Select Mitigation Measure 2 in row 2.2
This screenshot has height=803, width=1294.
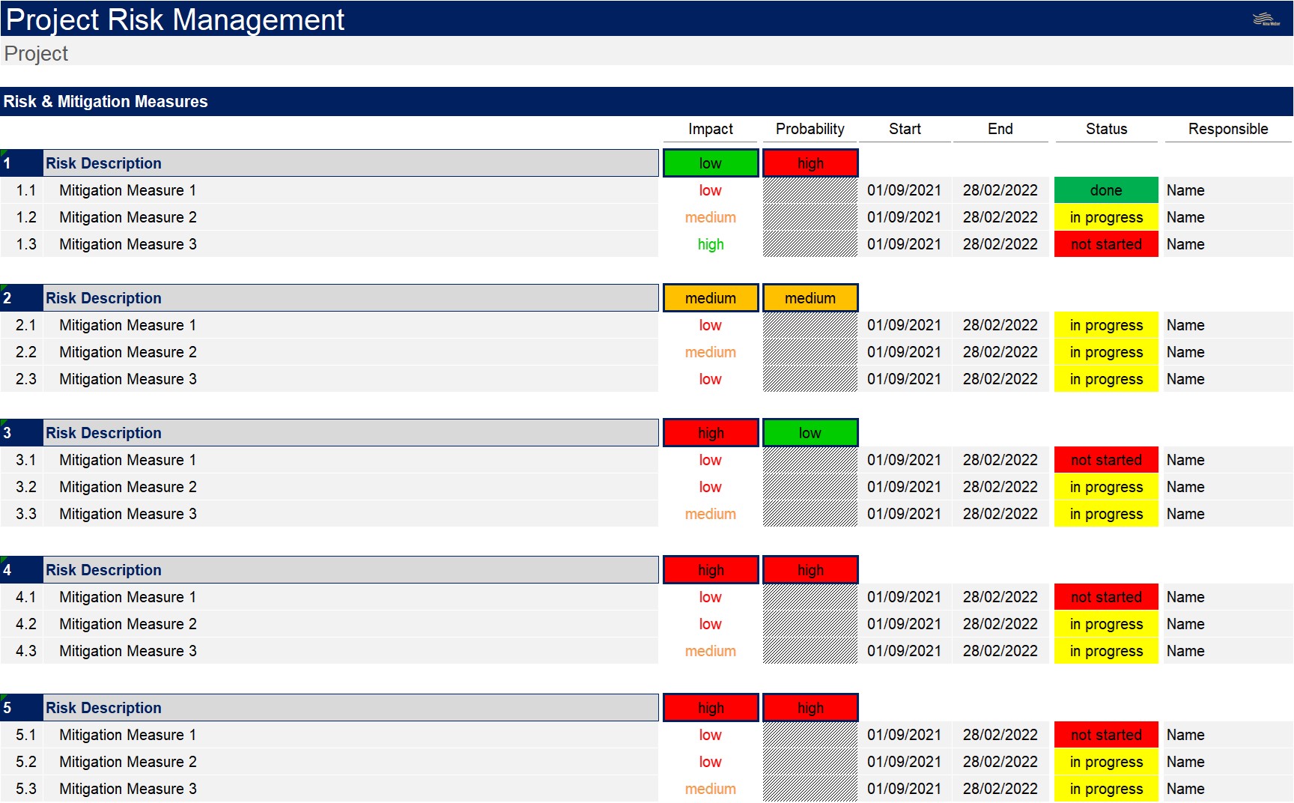pyautogui.click(x=128, y=352)
